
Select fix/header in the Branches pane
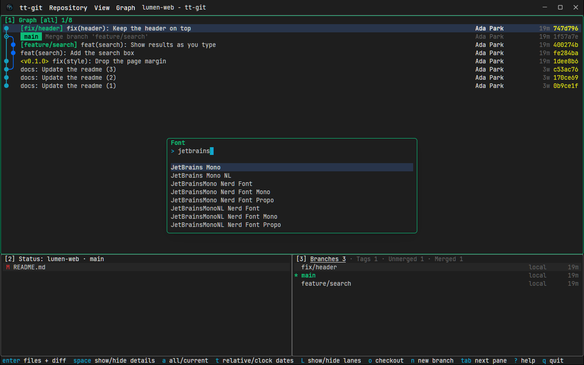point(437,267)
